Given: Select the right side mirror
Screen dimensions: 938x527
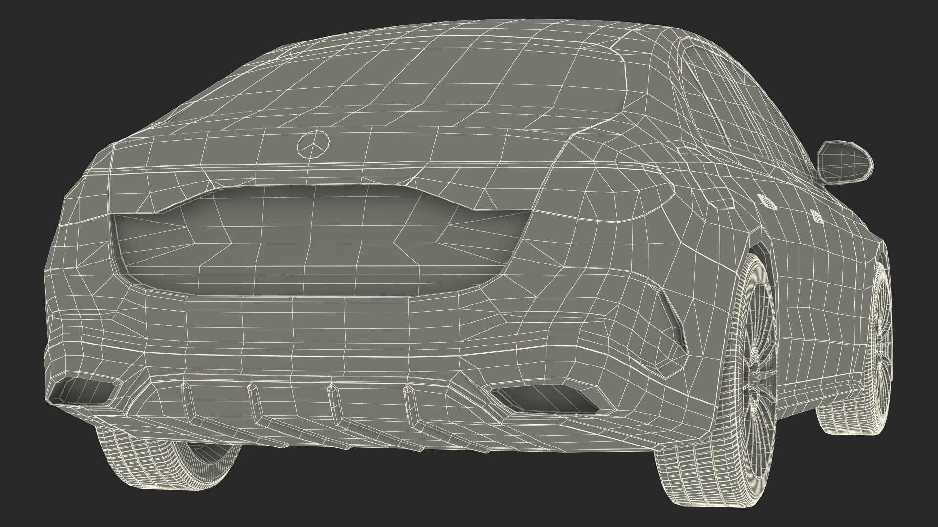Looking at the screenshot, I should coord(844,162).
